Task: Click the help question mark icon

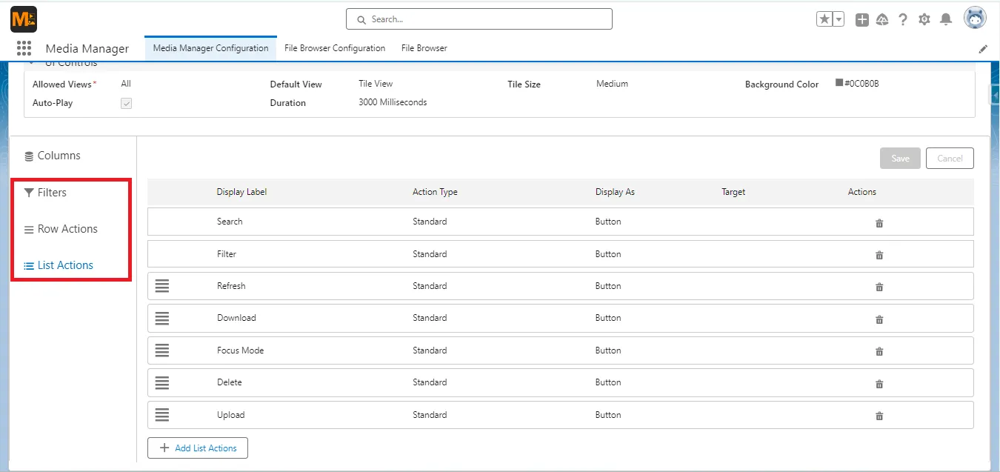Action: pos(903,19)
